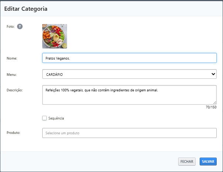Enable the Sequência checkbox
Viewport: 223px width, 172px height.
44,118
